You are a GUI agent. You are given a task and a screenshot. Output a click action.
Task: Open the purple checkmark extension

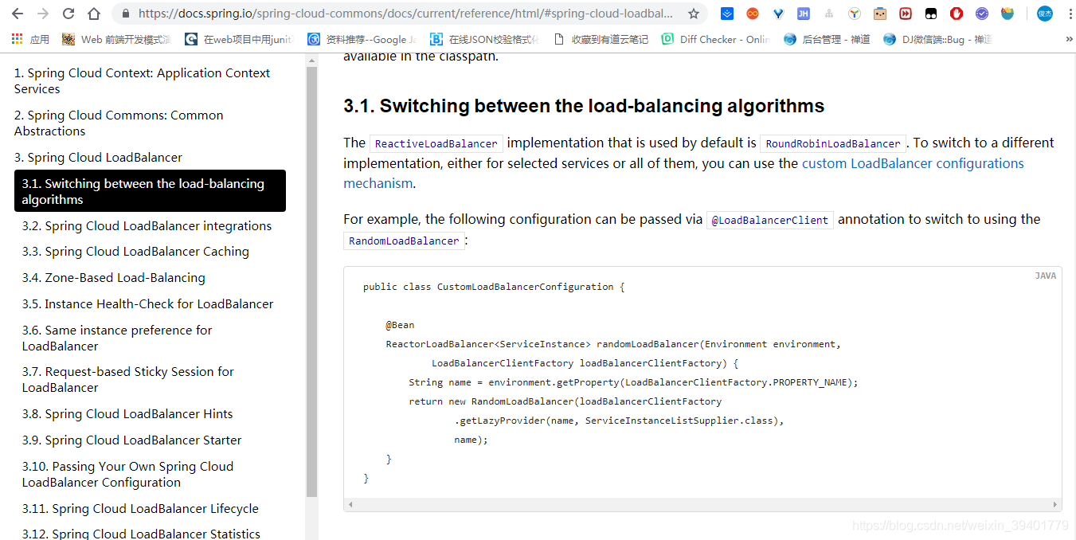tap(982, 14)
